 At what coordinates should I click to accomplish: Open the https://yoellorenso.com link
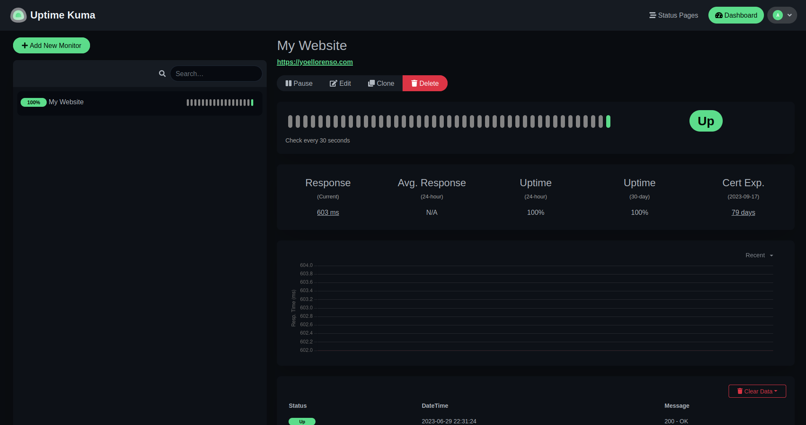click(315, 62)
